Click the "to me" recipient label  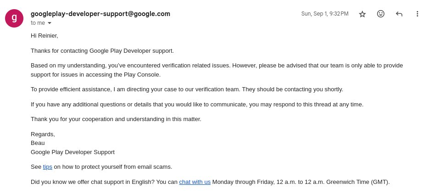[x=38, y=23]
